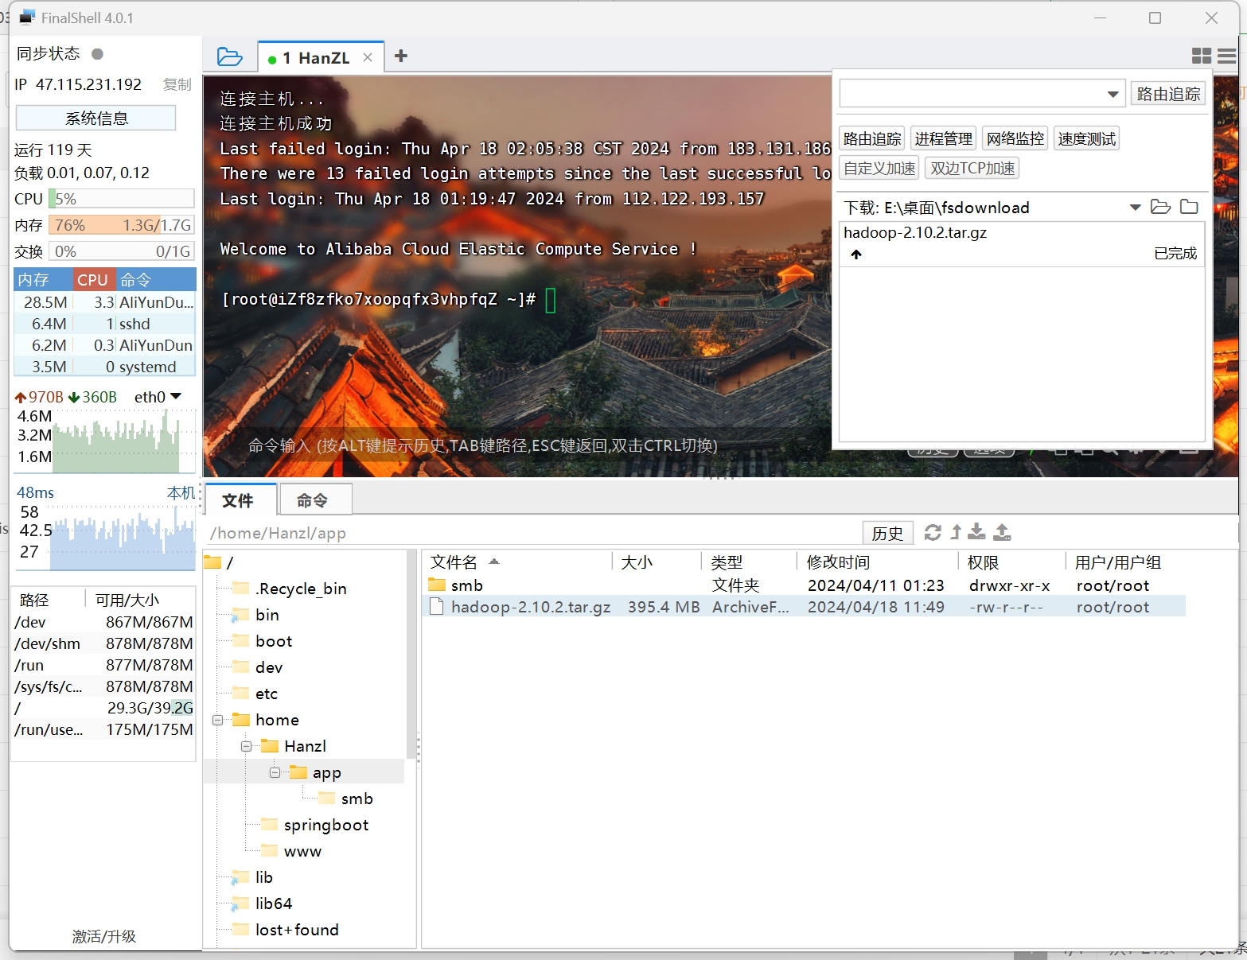This screenshot has width=1247, height=960.
Task: Open the fsdownload folder location icon
Action: point(1161,207)
